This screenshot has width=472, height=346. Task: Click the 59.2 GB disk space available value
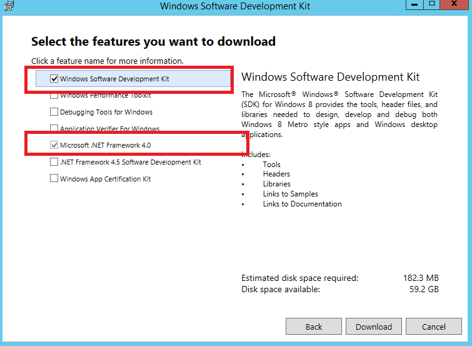[424, 289]
